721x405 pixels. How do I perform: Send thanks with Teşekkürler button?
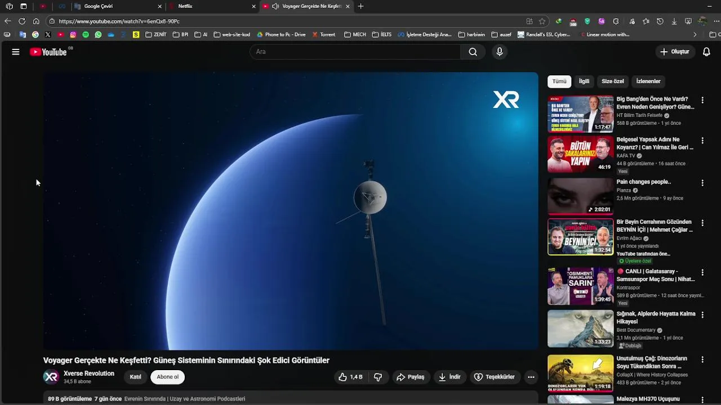[x=495, y=377]
